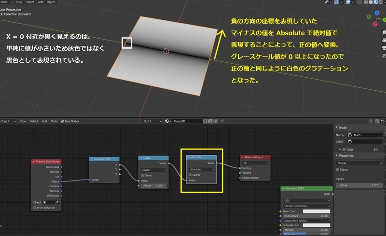Viewport: 386px width, 236px height.
Task: Open Absolute operation dropdown on the node
Action: pos(202,169)
